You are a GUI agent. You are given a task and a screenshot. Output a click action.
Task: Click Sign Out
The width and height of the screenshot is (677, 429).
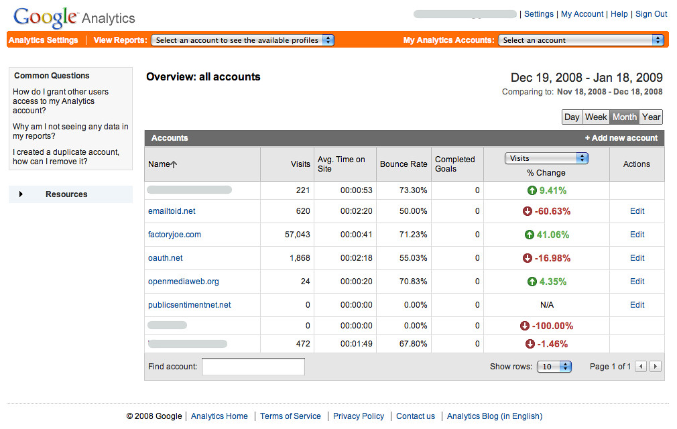(x=651, y=14)
